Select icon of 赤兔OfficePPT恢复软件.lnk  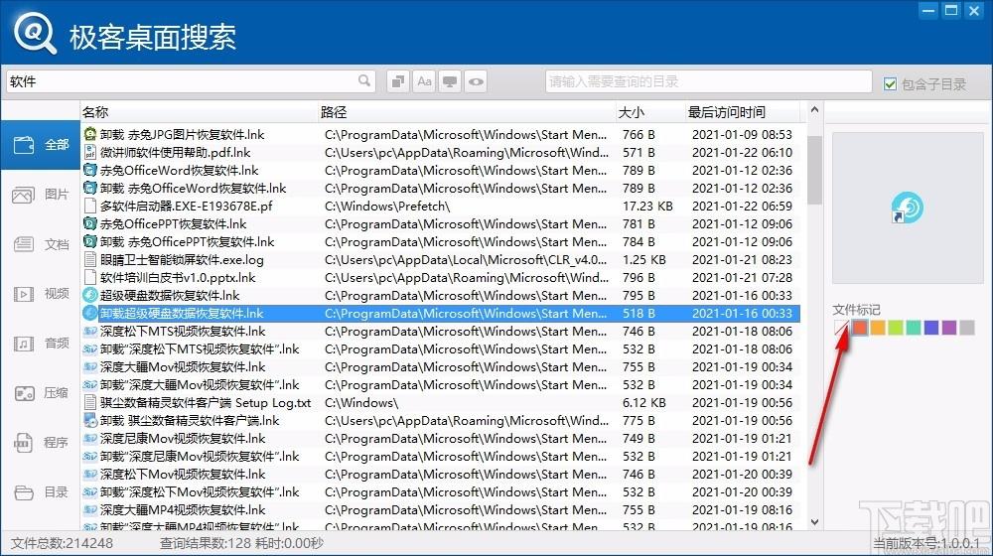pyautogui.click(x=90, y=223)
